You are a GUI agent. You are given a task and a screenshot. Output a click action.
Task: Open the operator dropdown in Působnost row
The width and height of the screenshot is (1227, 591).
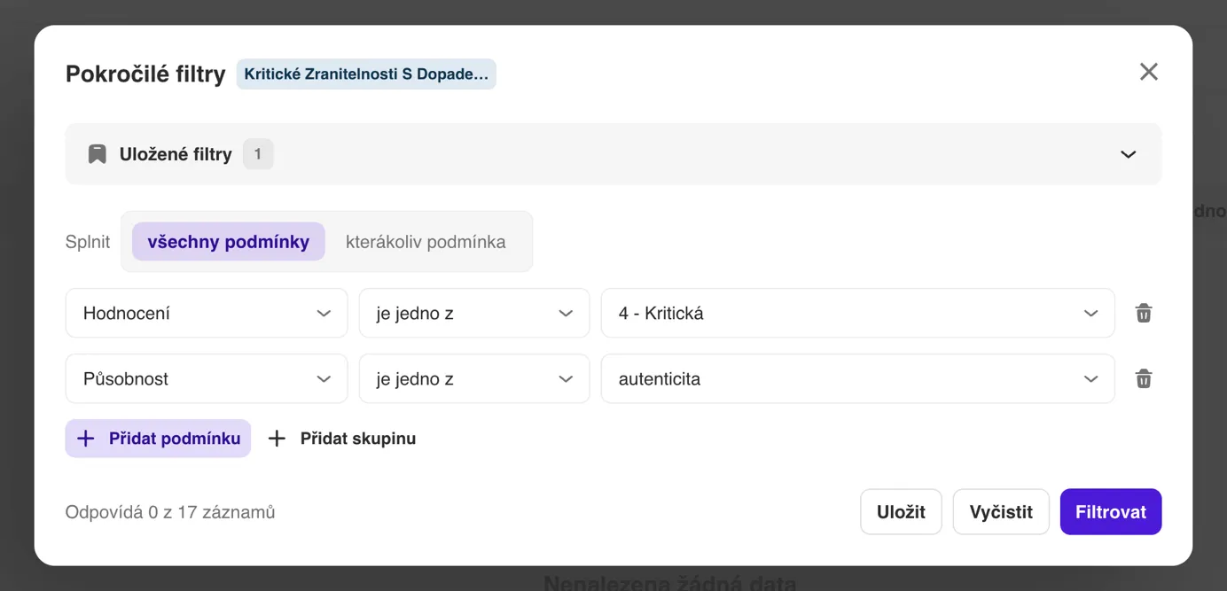[x=474, y=378]
